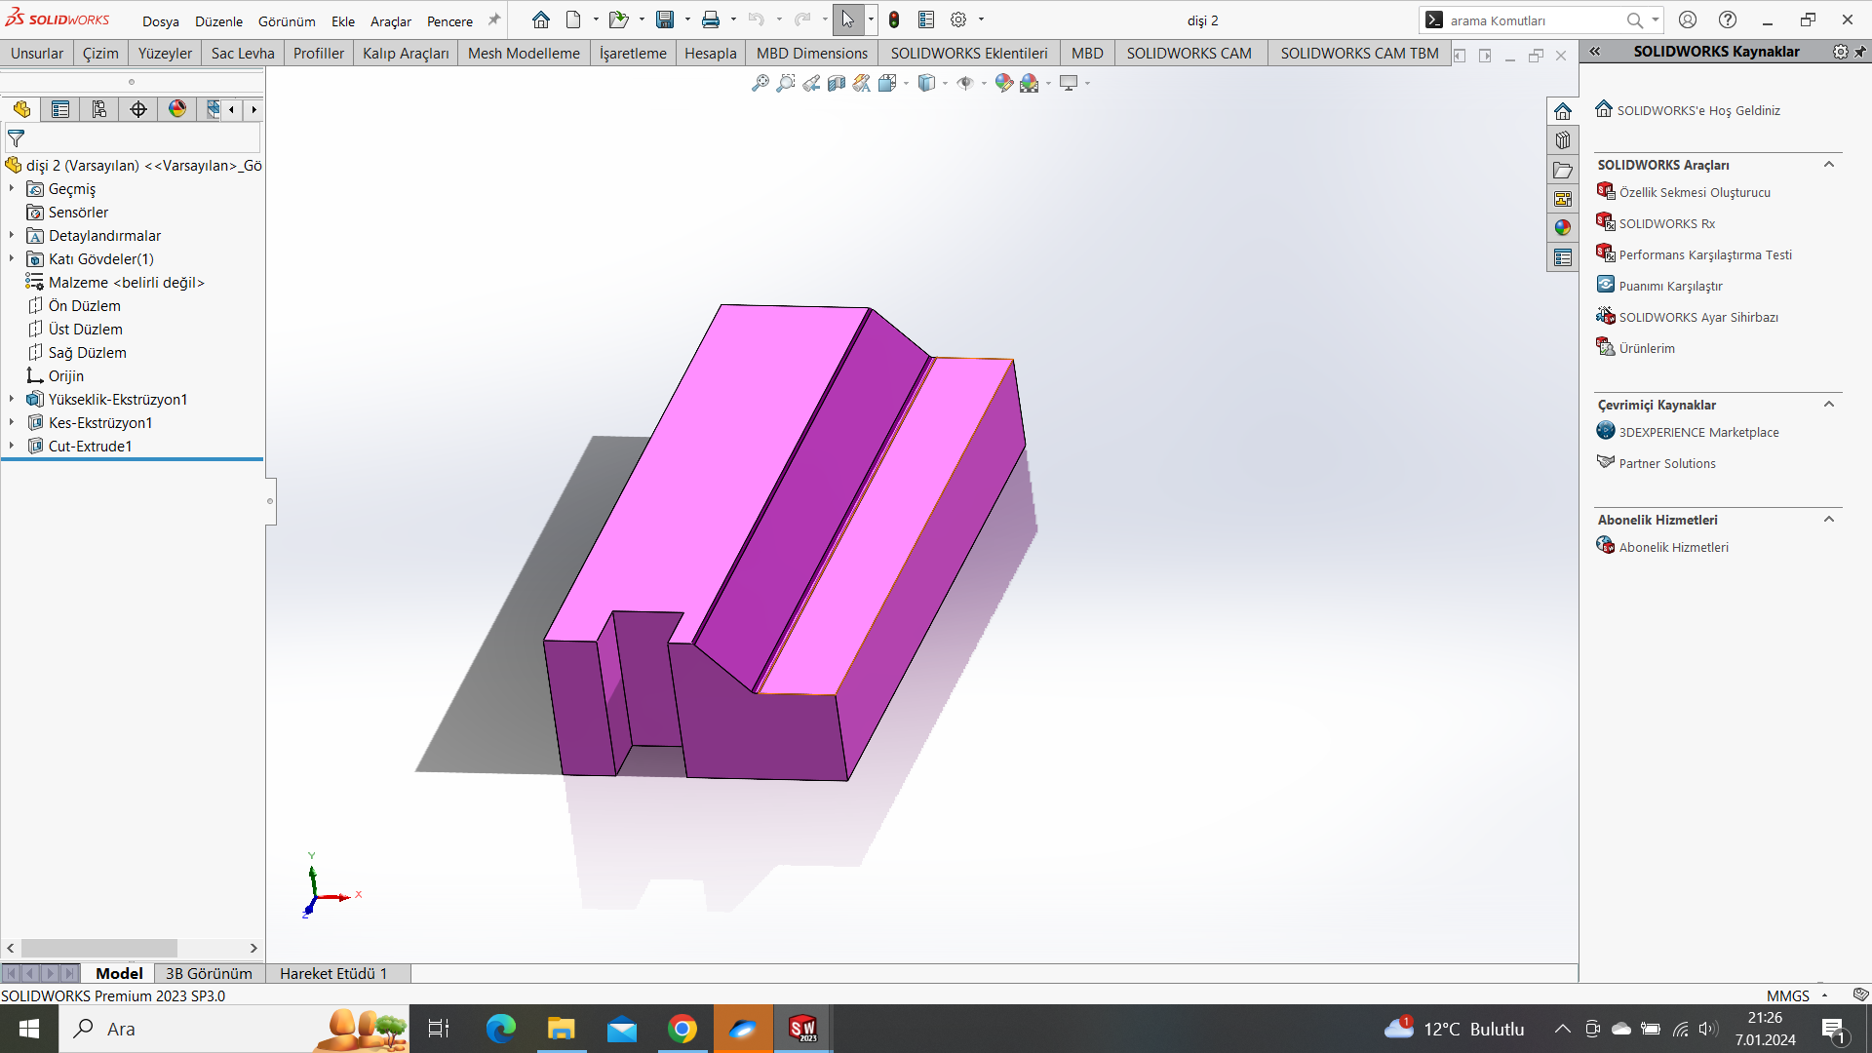Open the PropertyManager tab icon
The image size is (1872, 1053).
pyautogui.click(x=60, y=109)
